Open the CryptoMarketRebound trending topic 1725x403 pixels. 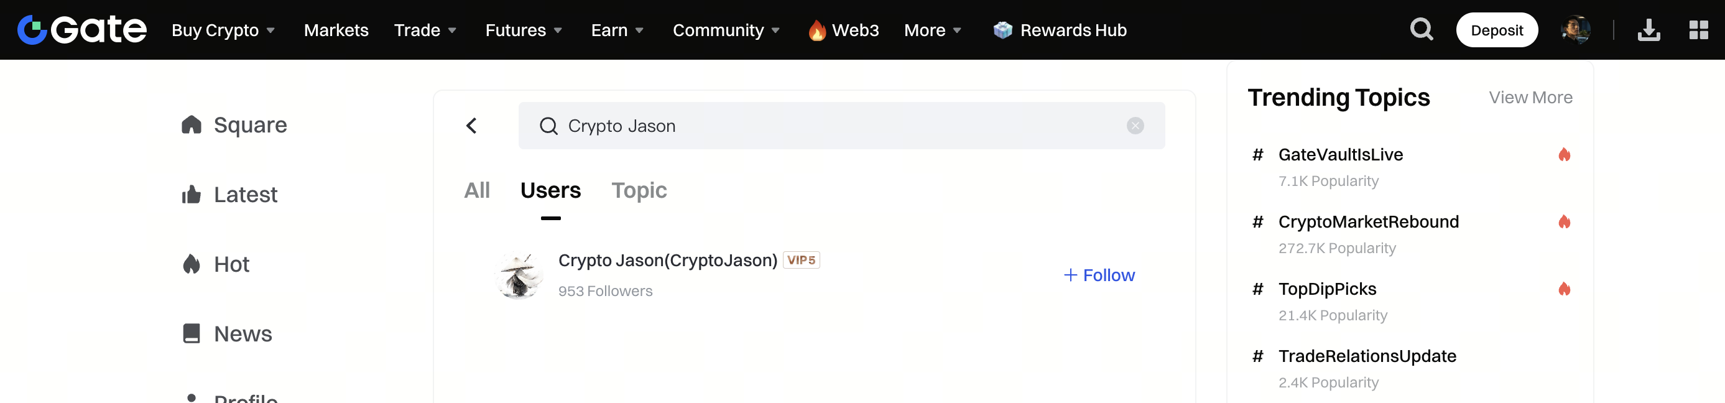tap(1367, 222)
